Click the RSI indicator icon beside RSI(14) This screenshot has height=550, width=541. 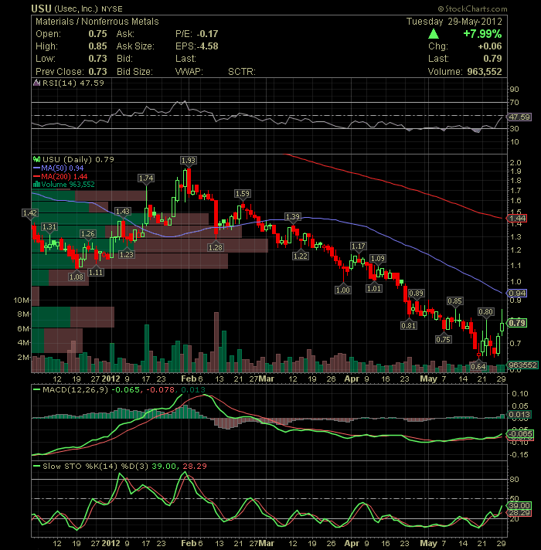[x=36, y=83]
